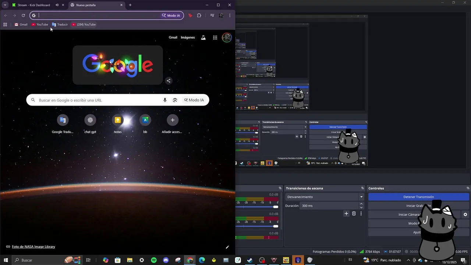Open Steam from the taskbar
The image size is (471, 265).
250,260
